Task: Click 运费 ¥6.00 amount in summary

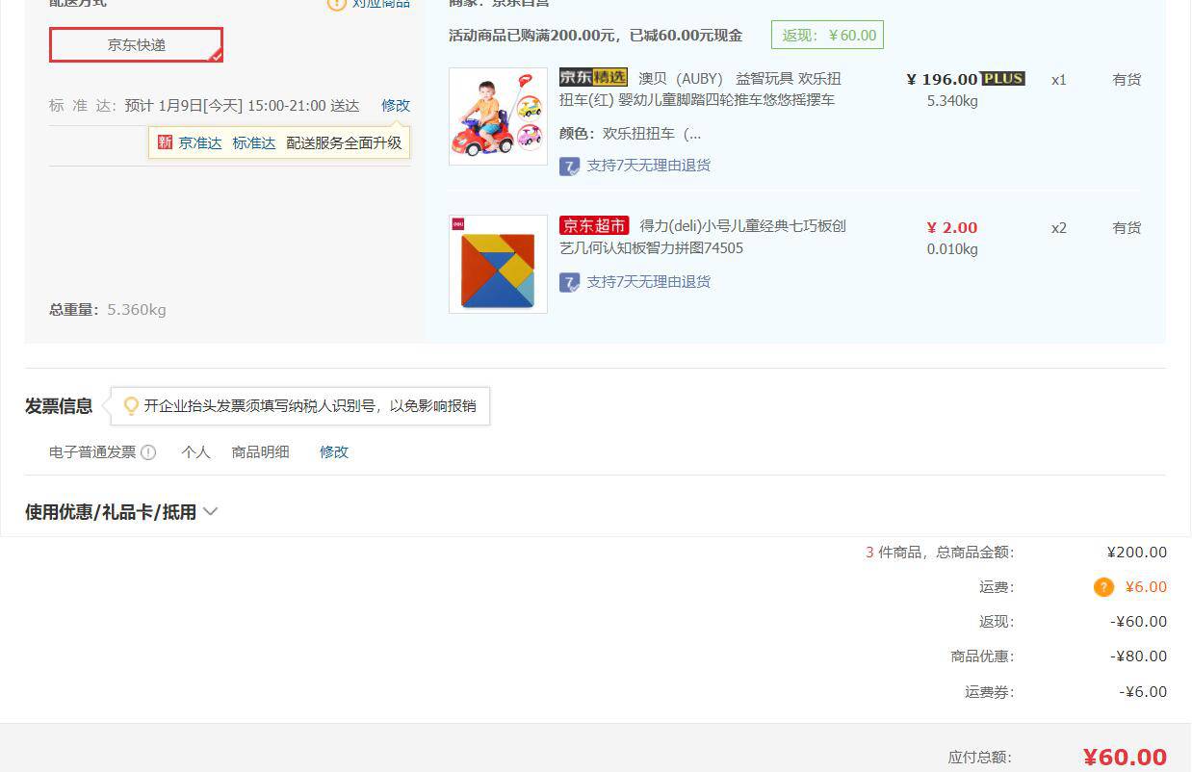Action: (1146, 587)
